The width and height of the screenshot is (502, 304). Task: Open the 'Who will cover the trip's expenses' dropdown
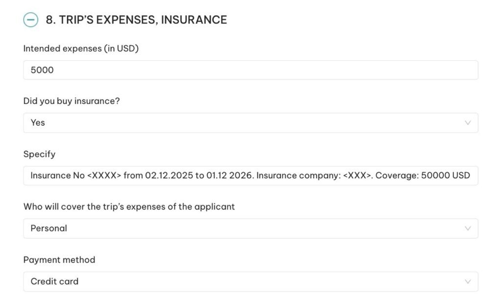251,228
